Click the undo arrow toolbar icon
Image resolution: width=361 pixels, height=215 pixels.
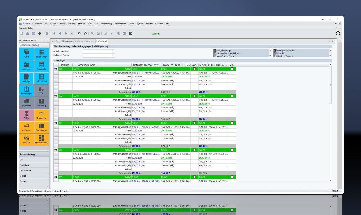(x=79, y=33)
